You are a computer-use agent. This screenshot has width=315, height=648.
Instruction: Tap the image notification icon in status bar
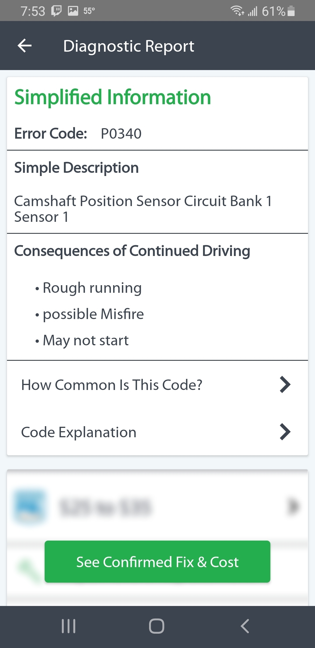(73, 11)
